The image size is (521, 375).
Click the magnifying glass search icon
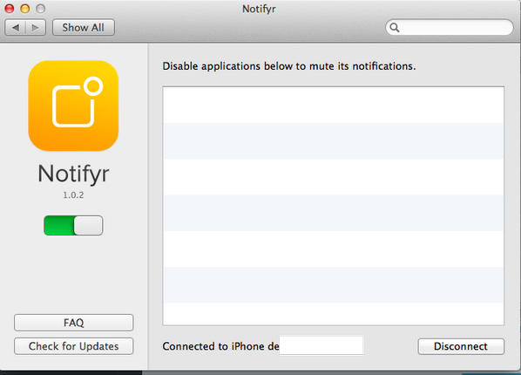395,27
